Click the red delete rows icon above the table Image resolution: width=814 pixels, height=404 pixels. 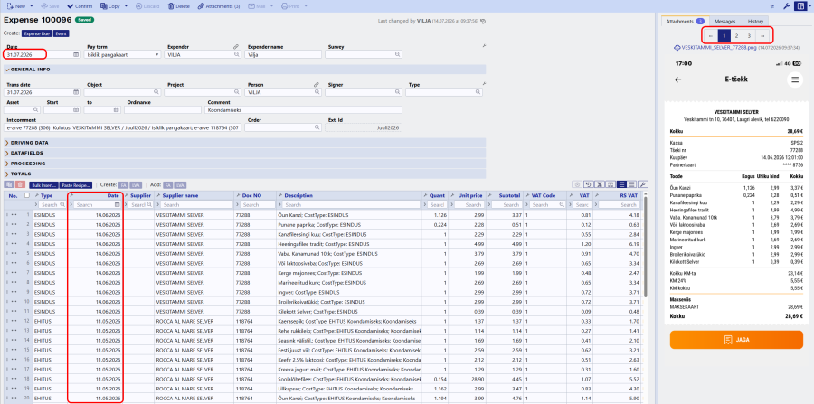(20, 184)
